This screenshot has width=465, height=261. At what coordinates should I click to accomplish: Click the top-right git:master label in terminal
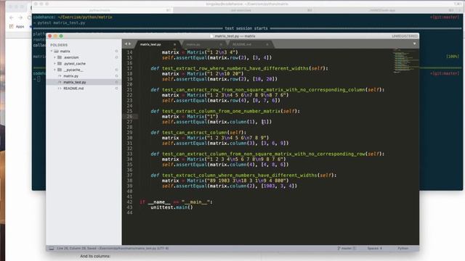[444, 17]
